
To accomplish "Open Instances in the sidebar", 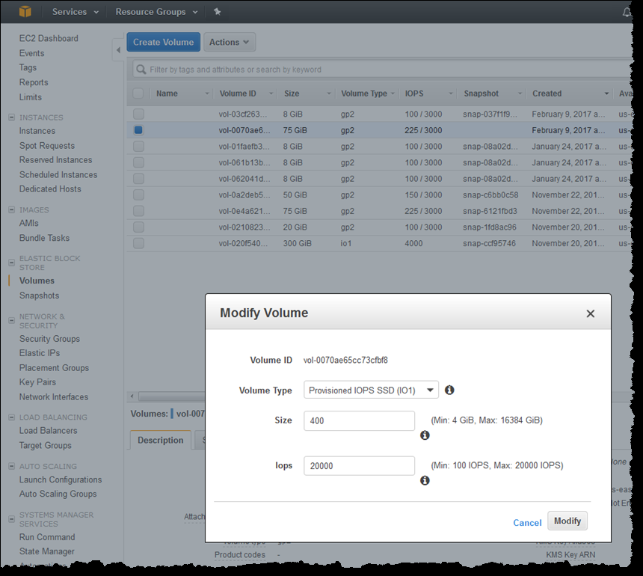I will 37,131.
